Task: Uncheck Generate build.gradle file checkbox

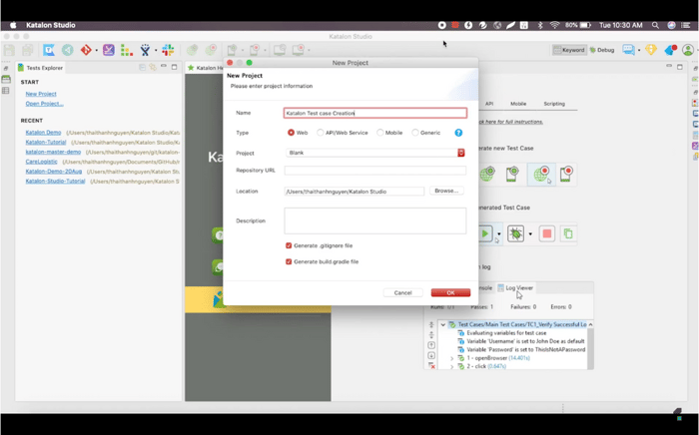Action: [289, 261]
